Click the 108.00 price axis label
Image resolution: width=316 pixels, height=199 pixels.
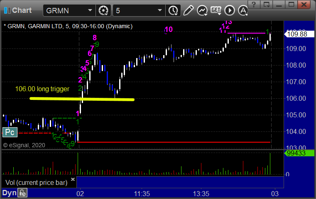point(296,65)
